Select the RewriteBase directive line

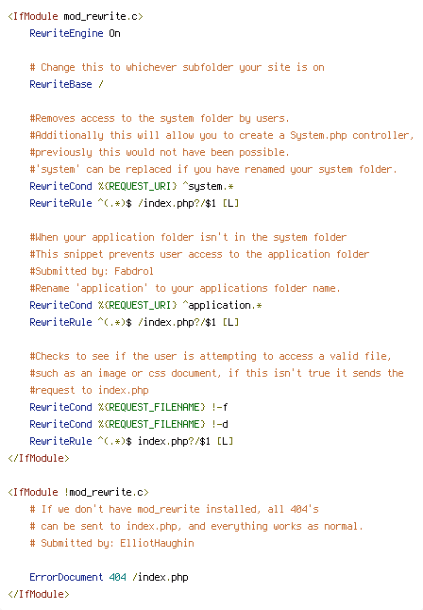tap(66, 84)
